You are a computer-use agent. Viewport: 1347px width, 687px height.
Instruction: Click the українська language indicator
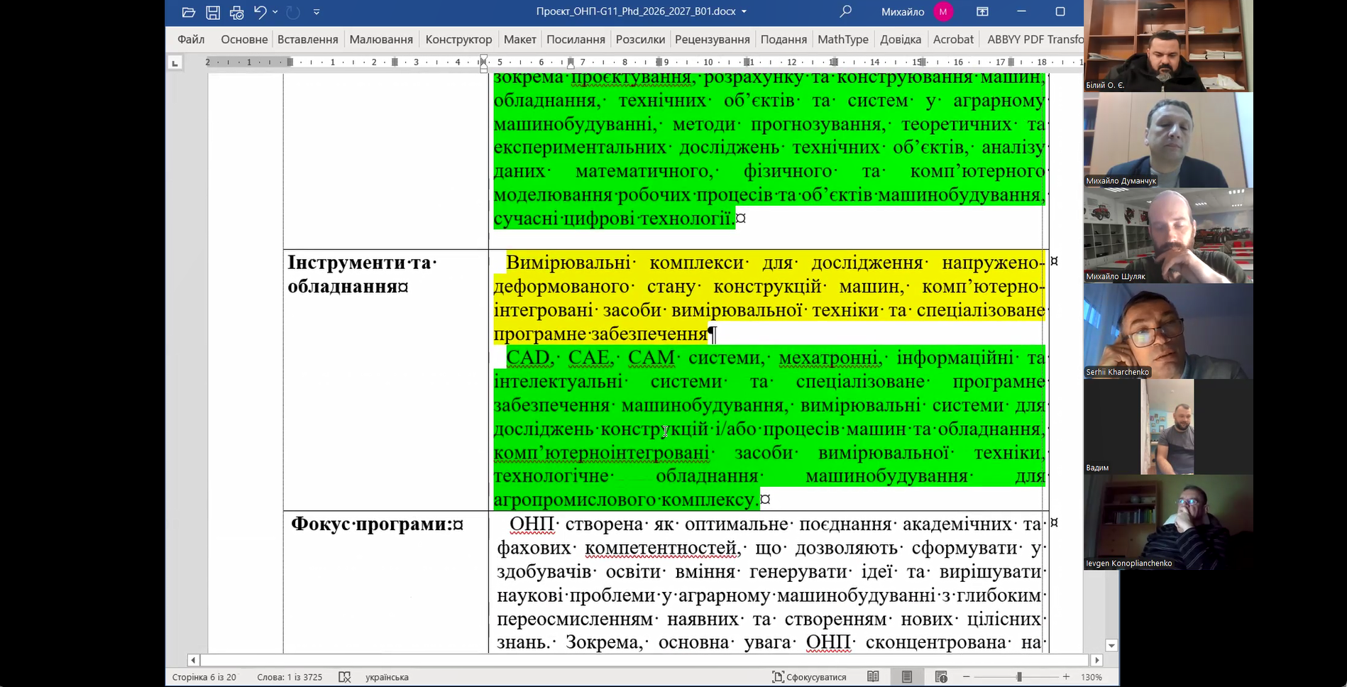[387, 677]
